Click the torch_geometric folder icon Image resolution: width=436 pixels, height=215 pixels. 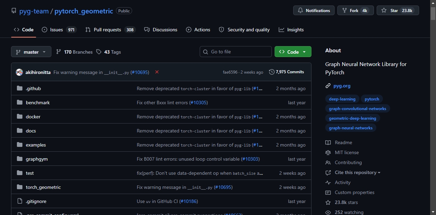click(x=20, y=187)
